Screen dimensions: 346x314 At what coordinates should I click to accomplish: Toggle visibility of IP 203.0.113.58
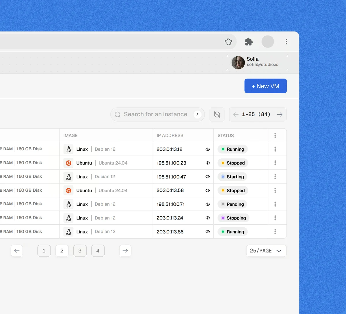coord(207,191)
